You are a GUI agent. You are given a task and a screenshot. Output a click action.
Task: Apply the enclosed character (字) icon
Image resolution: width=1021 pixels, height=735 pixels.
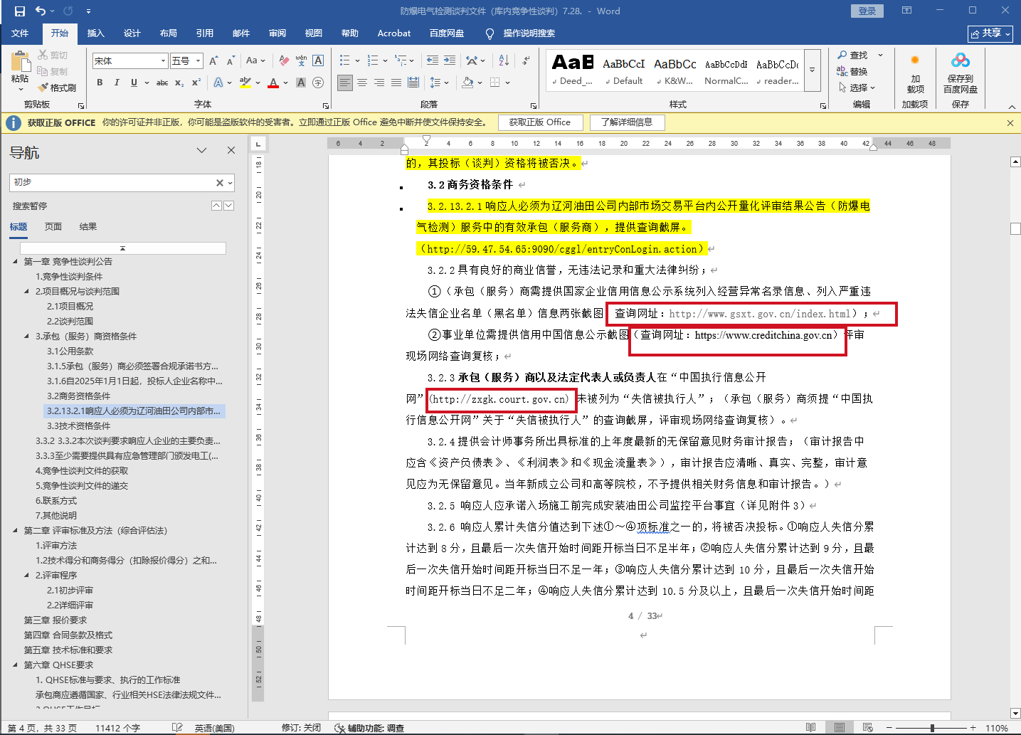[x=318, y=83]
